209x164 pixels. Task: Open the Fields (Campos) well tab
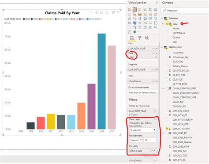click(132, 38)
